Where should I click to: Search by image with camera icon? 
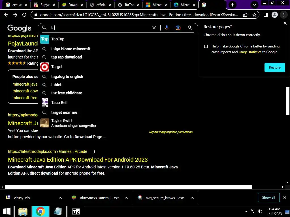(178, 28)
